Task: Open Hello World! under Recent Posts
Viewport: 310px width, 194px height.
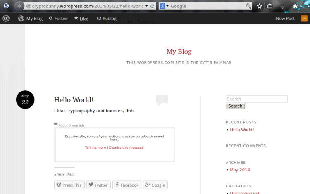Action: click(242, 130)
